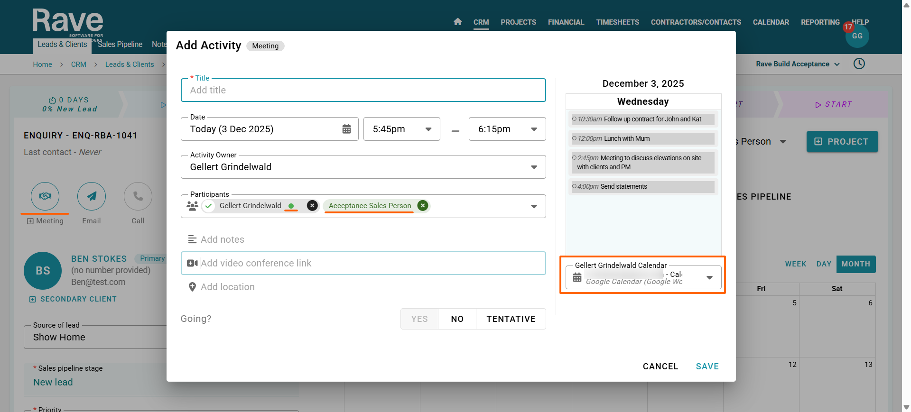Click the BS contact avatar
This screenshot has height=412, width=911.
43,271
